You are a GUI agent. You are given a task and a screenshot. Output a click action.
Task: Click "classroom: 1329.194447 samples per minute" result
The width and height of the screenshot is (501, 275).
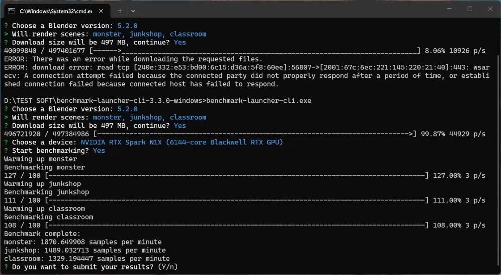click(87, 258)
